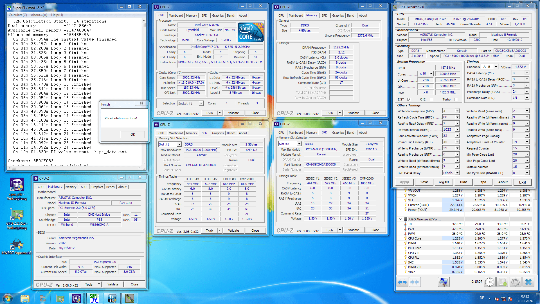540x304 pixels.
Task: Click reg.txt button in CPU-Tweaker
Action: [444, 182]
